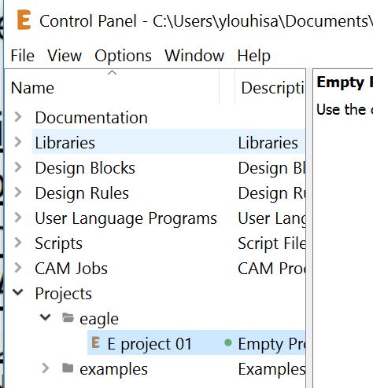Expand the Documentation tree node

(18, 117)
